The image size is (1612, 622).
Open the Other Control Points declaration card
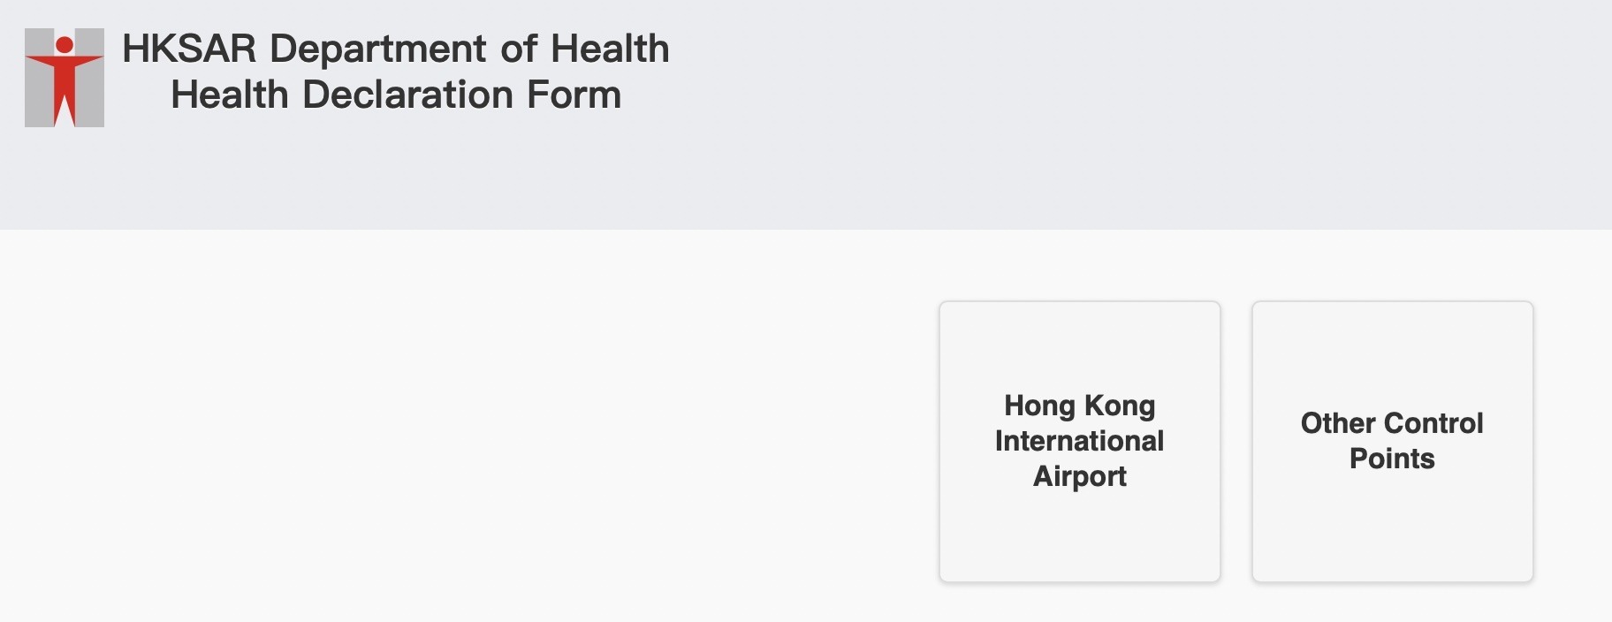pyautogui.click(x=1392, y=440)
